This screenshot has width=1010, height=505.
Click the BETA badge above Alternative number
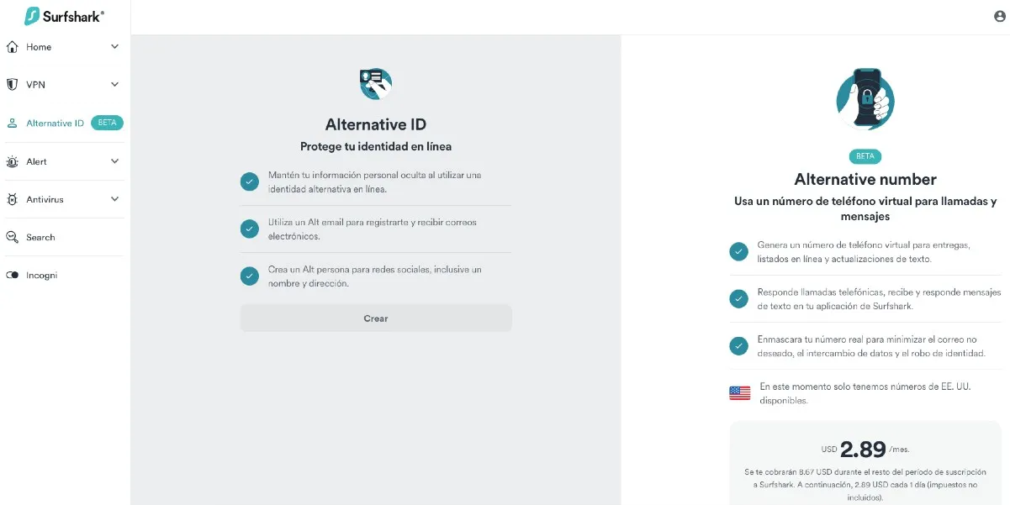tap(865, 156)
